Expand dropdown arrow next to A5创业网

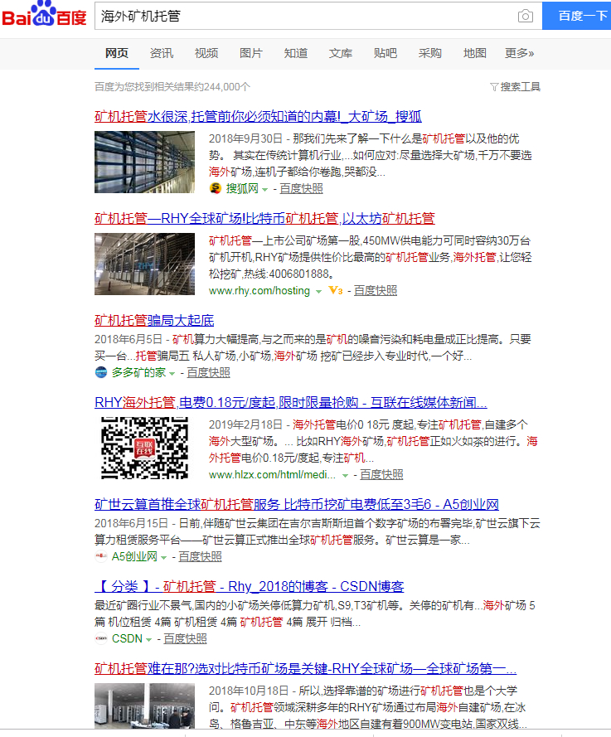pyautogui.click(x=163, y=557)
